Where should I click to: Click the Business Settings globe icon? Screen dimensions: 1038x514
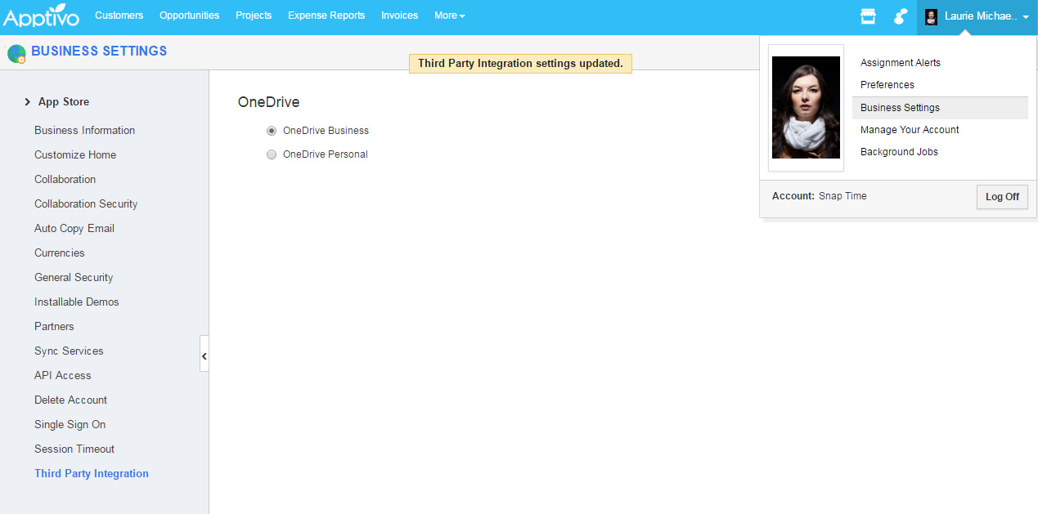pos(16,54)
